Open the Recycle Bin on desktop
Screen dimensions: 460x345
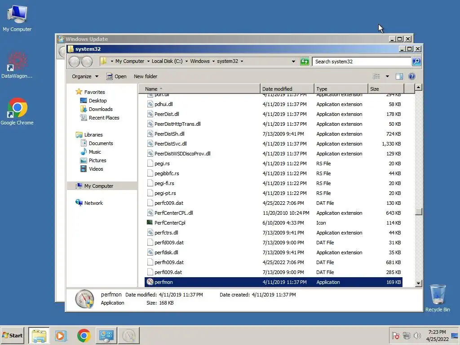click(438, 298)
